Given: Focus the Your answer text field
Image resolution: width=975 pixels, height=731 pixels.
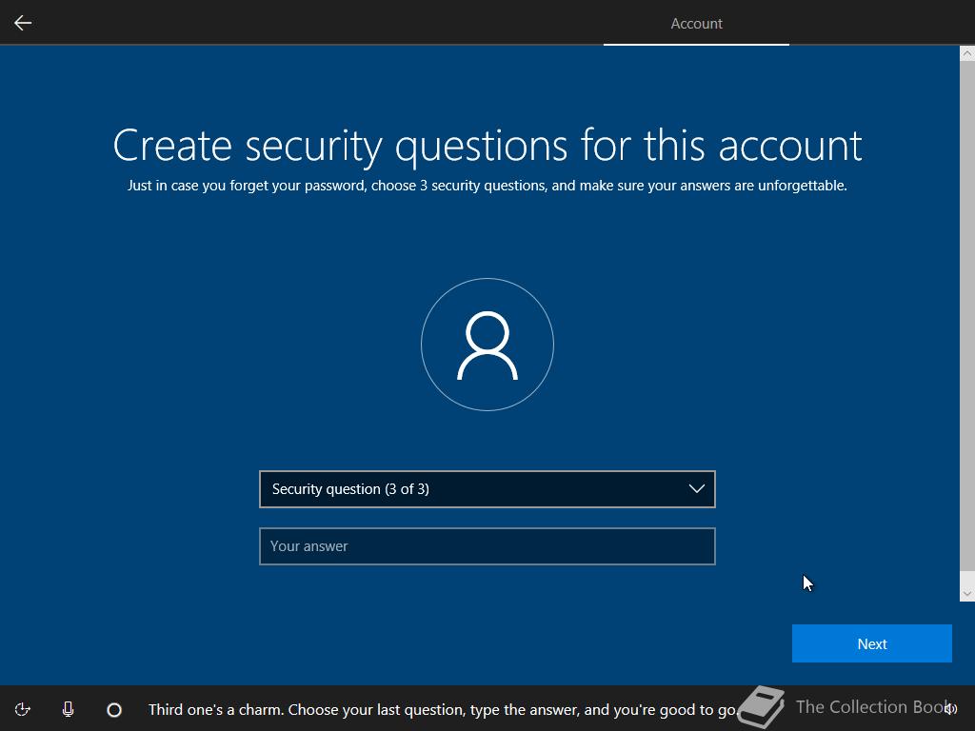Looking at the screenshot, I should click(x=487, y=546).
